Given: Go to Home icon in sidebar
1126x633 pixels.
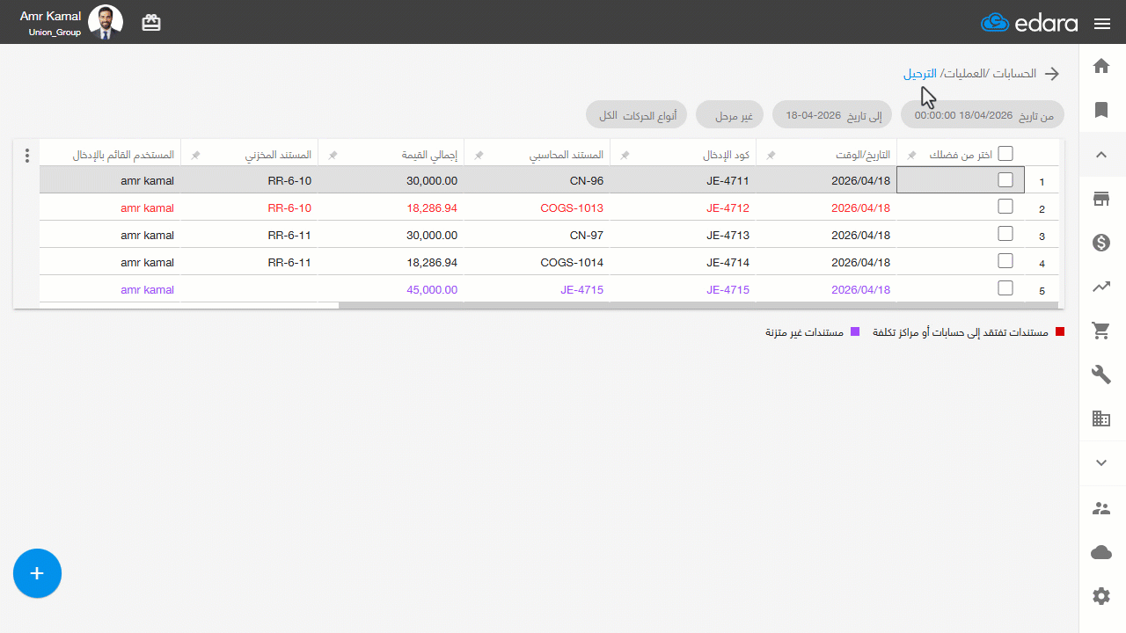Looking at the screenshot, I should (x=1101, y=66).
